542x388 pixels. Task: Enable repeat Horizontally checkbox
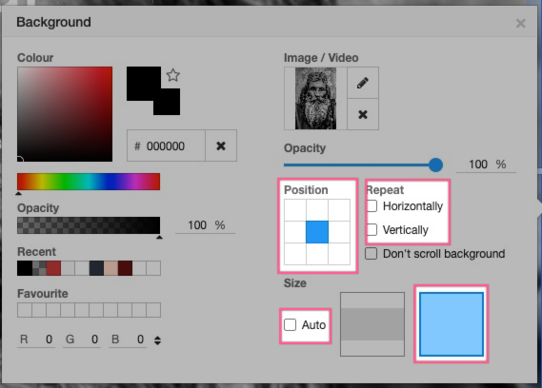371,206
